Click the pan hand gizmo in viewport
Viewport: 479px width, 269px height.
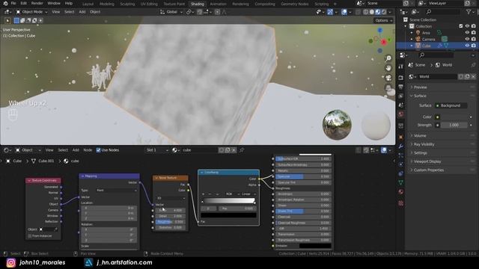coord(388,68)
